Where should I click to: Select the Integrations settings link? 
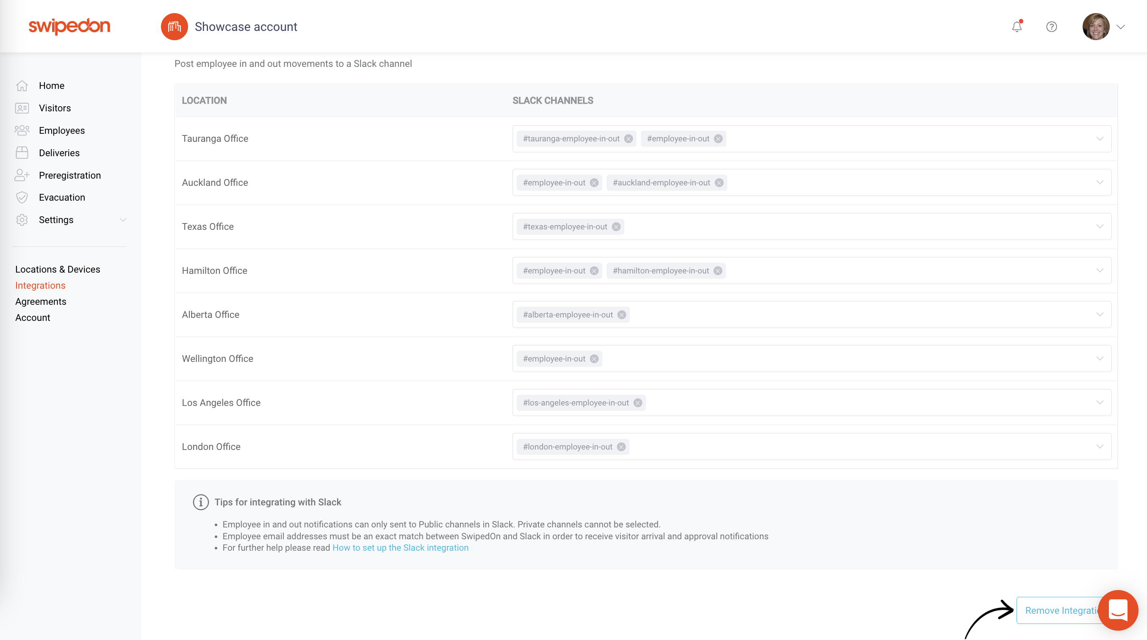coord(40,285)
